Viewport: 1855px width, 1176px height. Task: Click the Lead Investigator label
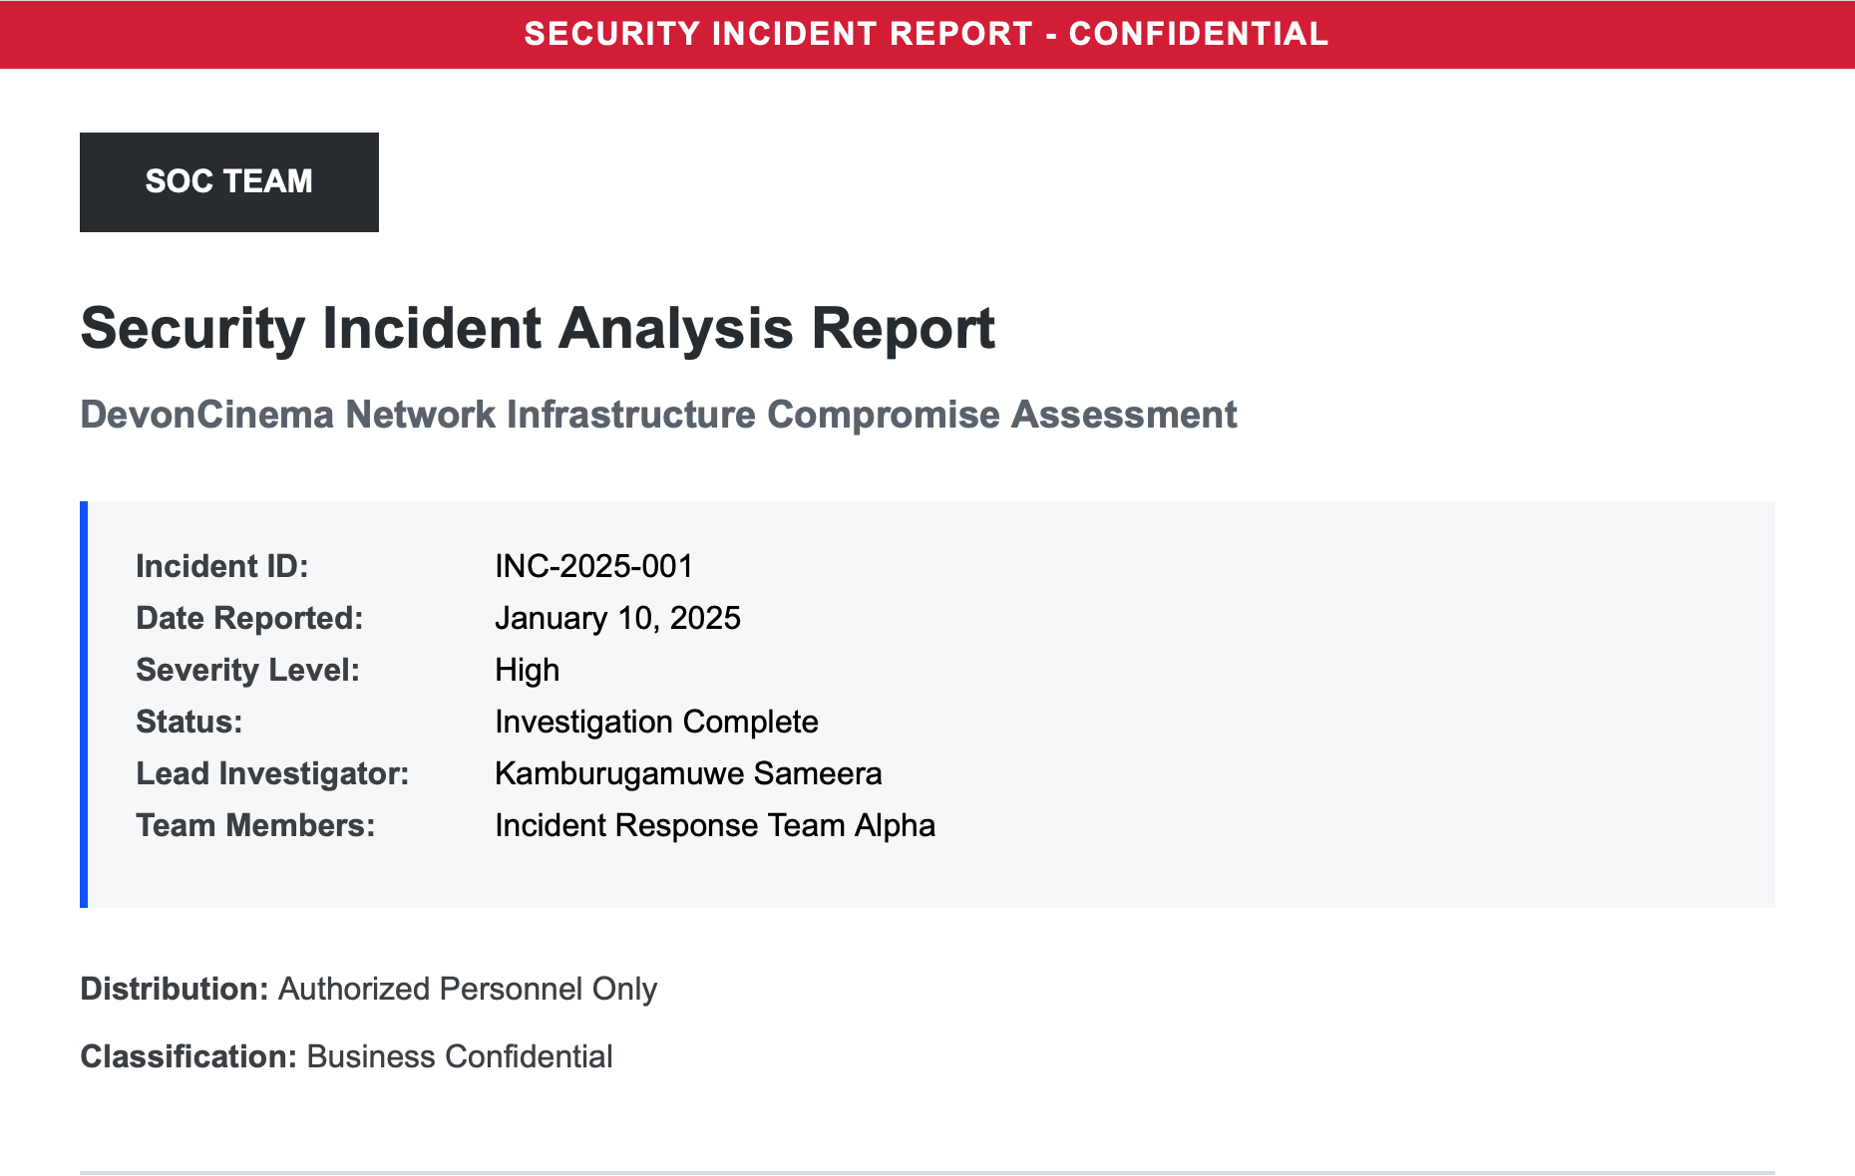(x=272, y=773)
